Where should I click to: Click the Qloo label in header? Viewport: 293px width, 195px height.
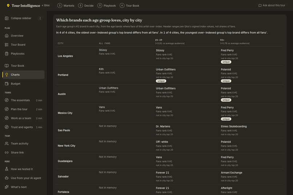47,5
